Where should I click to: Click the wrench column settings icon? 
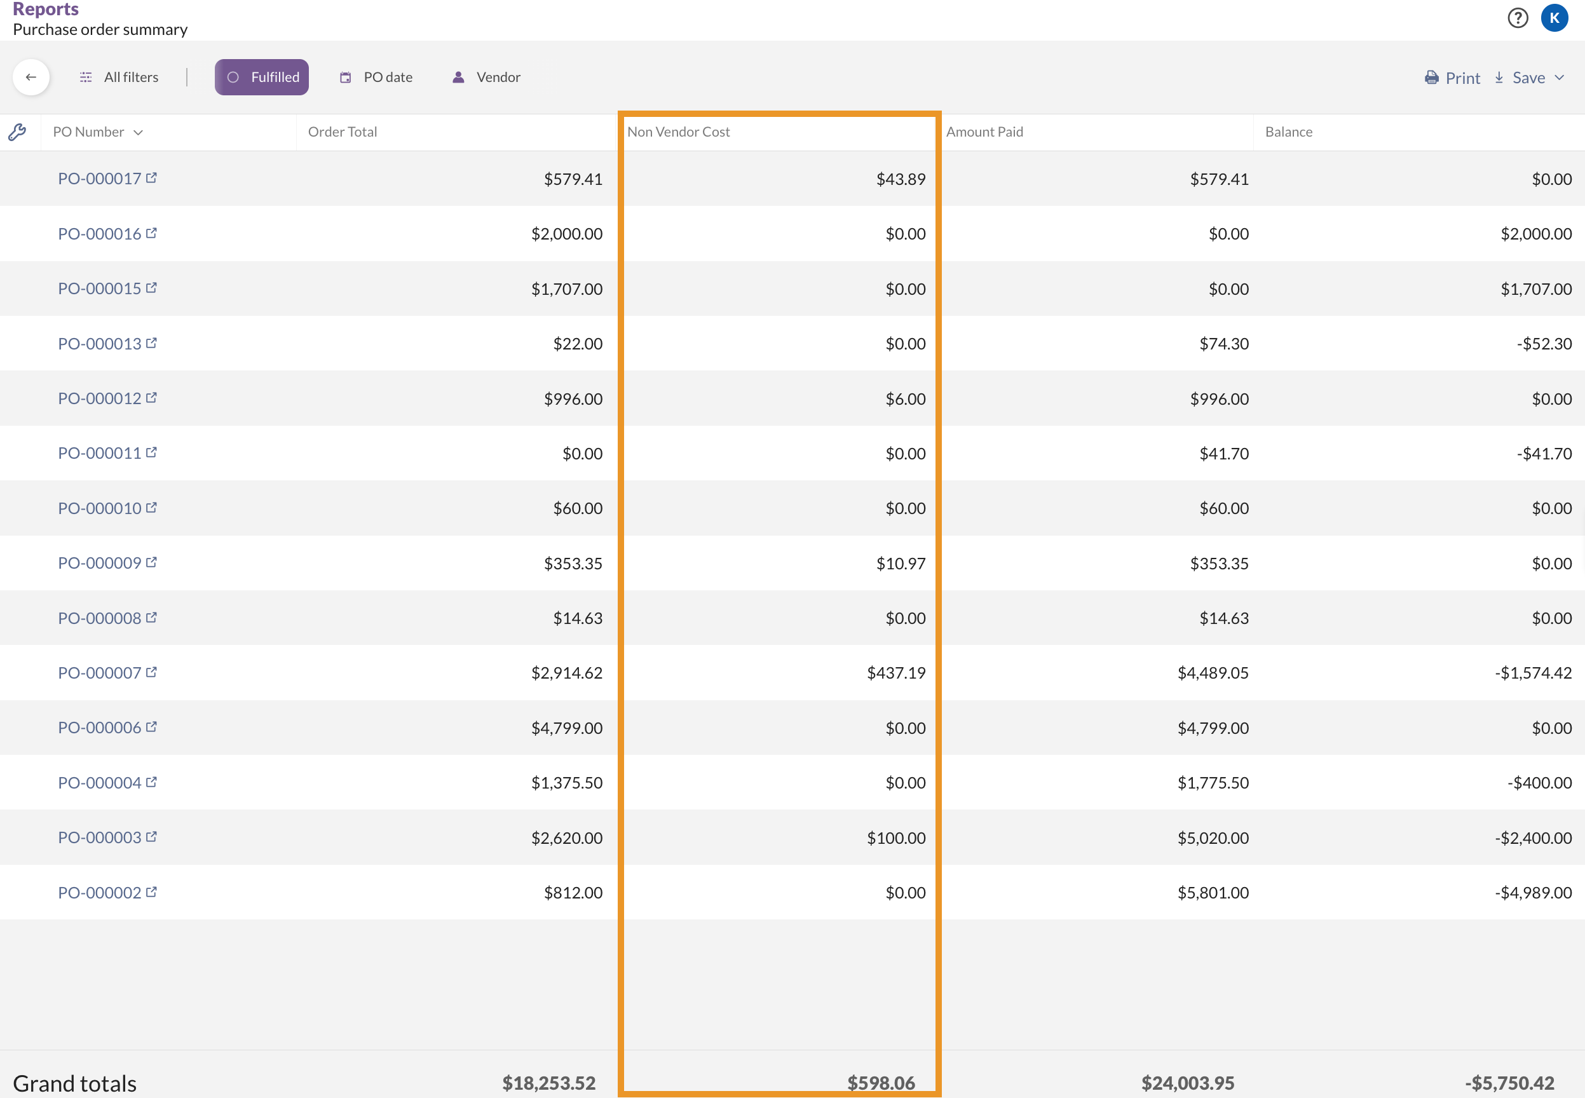click(x=17, y=132)
